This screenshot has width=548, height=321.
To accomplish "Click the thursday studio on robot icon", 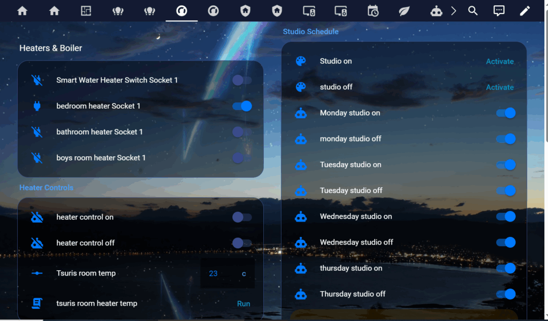I will tap(301, 268).
